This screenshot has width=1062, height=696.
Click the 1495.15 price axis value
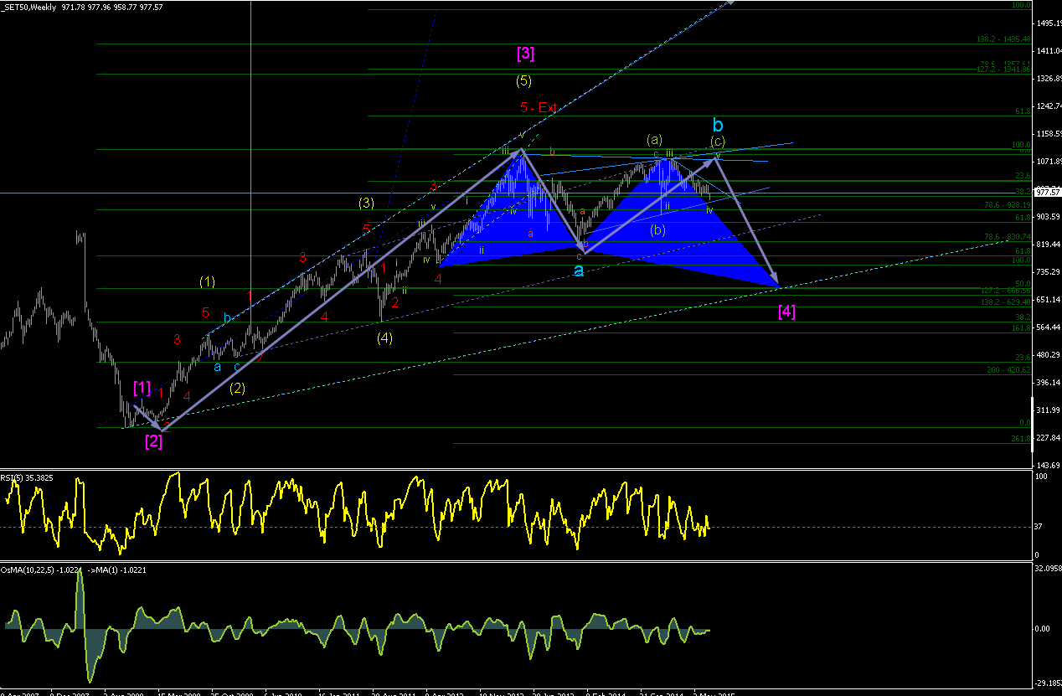point(1048,23)
